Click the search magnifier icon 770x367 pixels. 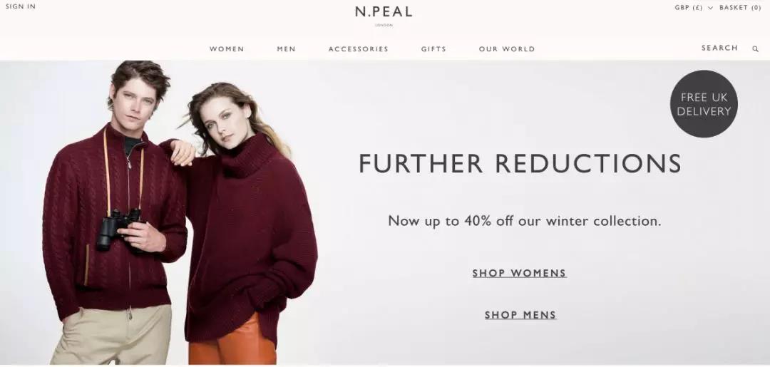(x=755, y=48)
